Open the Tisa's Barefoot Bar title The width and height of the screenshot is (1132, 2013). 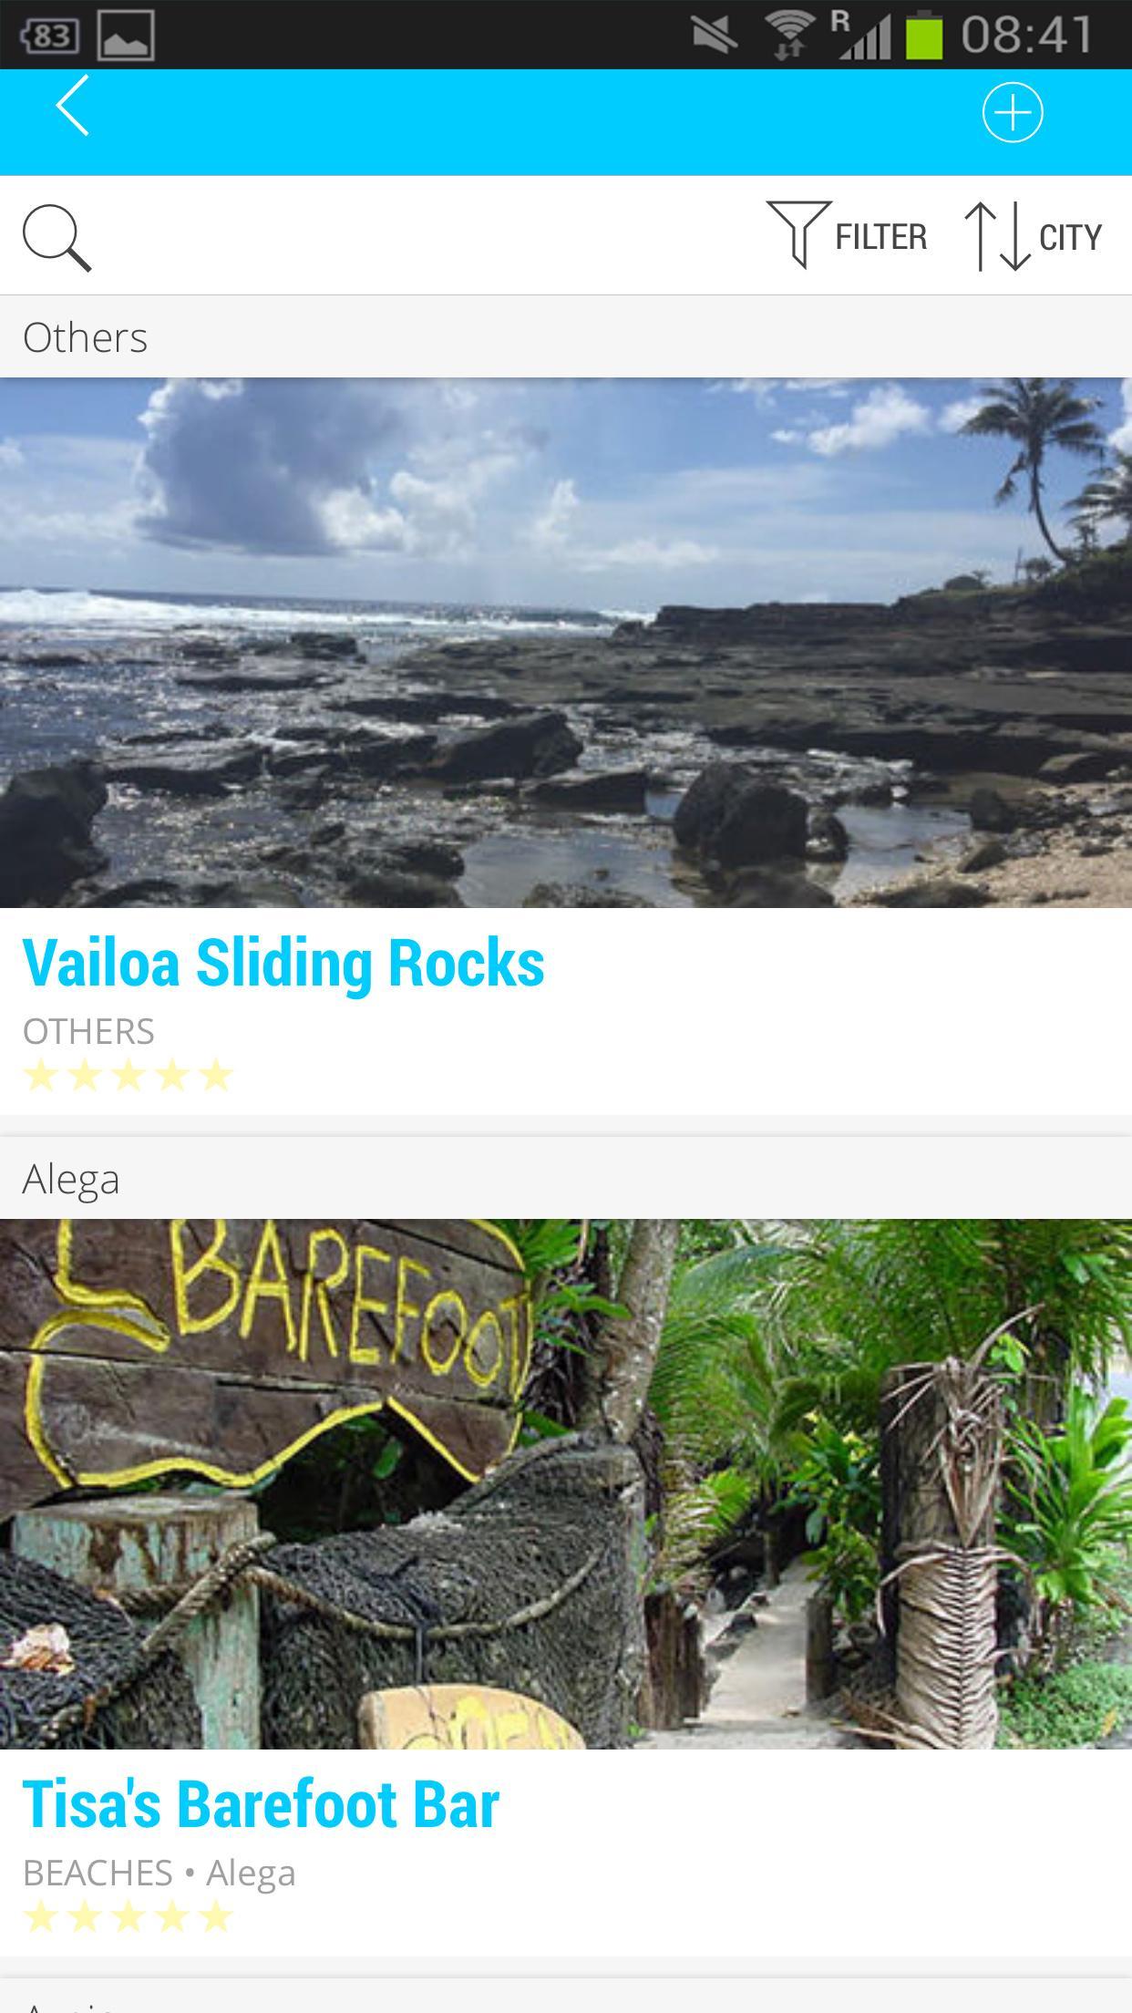(x=261, y=1804)
